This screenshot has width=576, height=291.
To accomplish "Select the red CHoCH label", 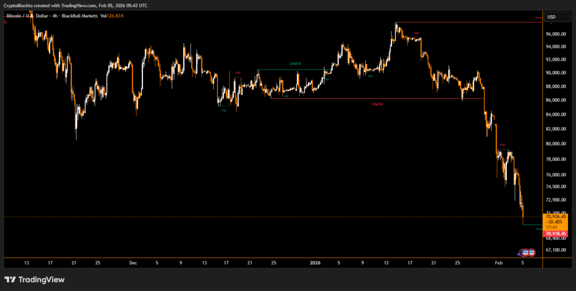I will tap(377, 104).
